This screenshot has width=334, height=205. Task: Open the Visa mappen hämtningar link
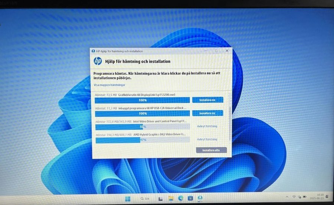click(x=109, y=85)
